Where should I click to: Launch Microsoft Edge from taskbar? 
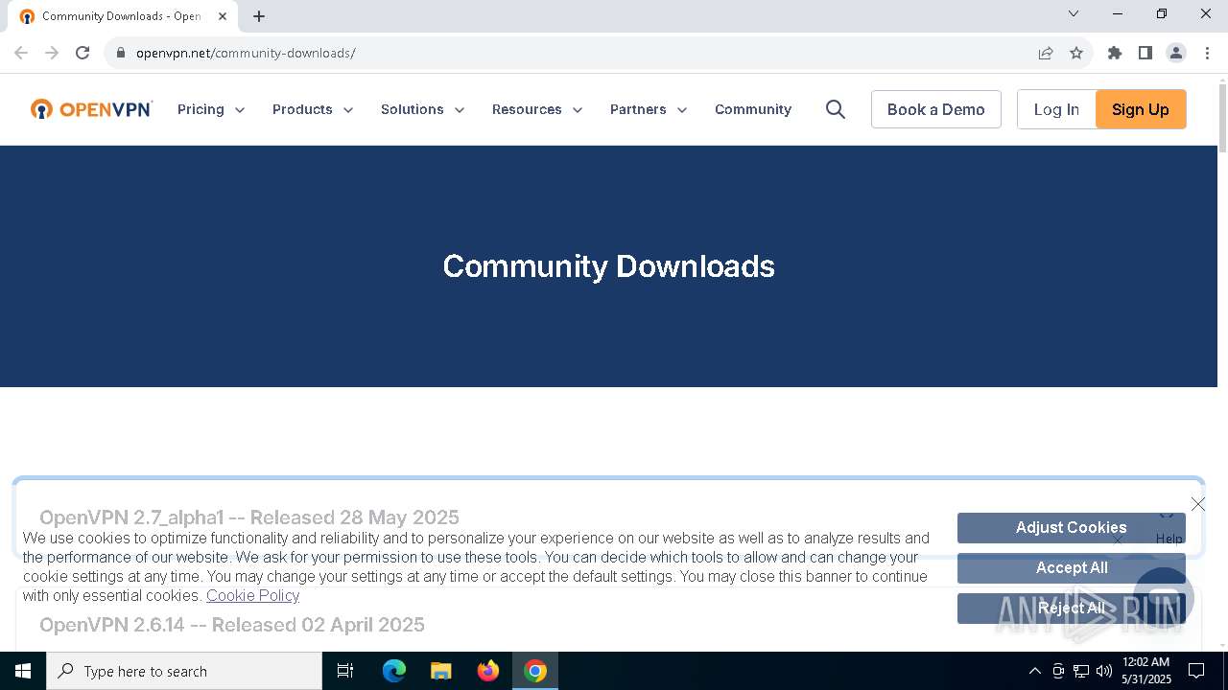(394, 671)
